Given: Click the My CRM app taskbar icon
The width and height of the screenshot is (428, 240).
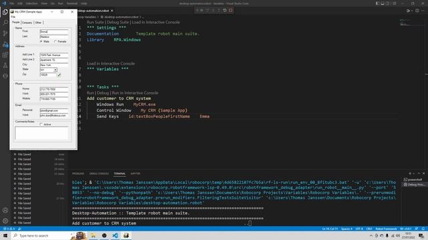Looking at the screenshot, I should pyautogui.click(x=126, y=235).
